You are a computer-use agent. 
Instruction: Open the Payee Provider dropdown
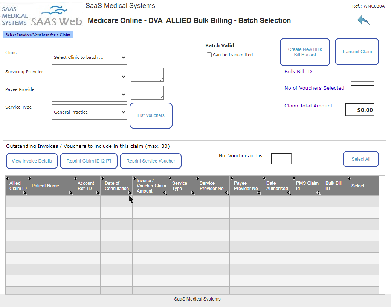coord(90,94)
